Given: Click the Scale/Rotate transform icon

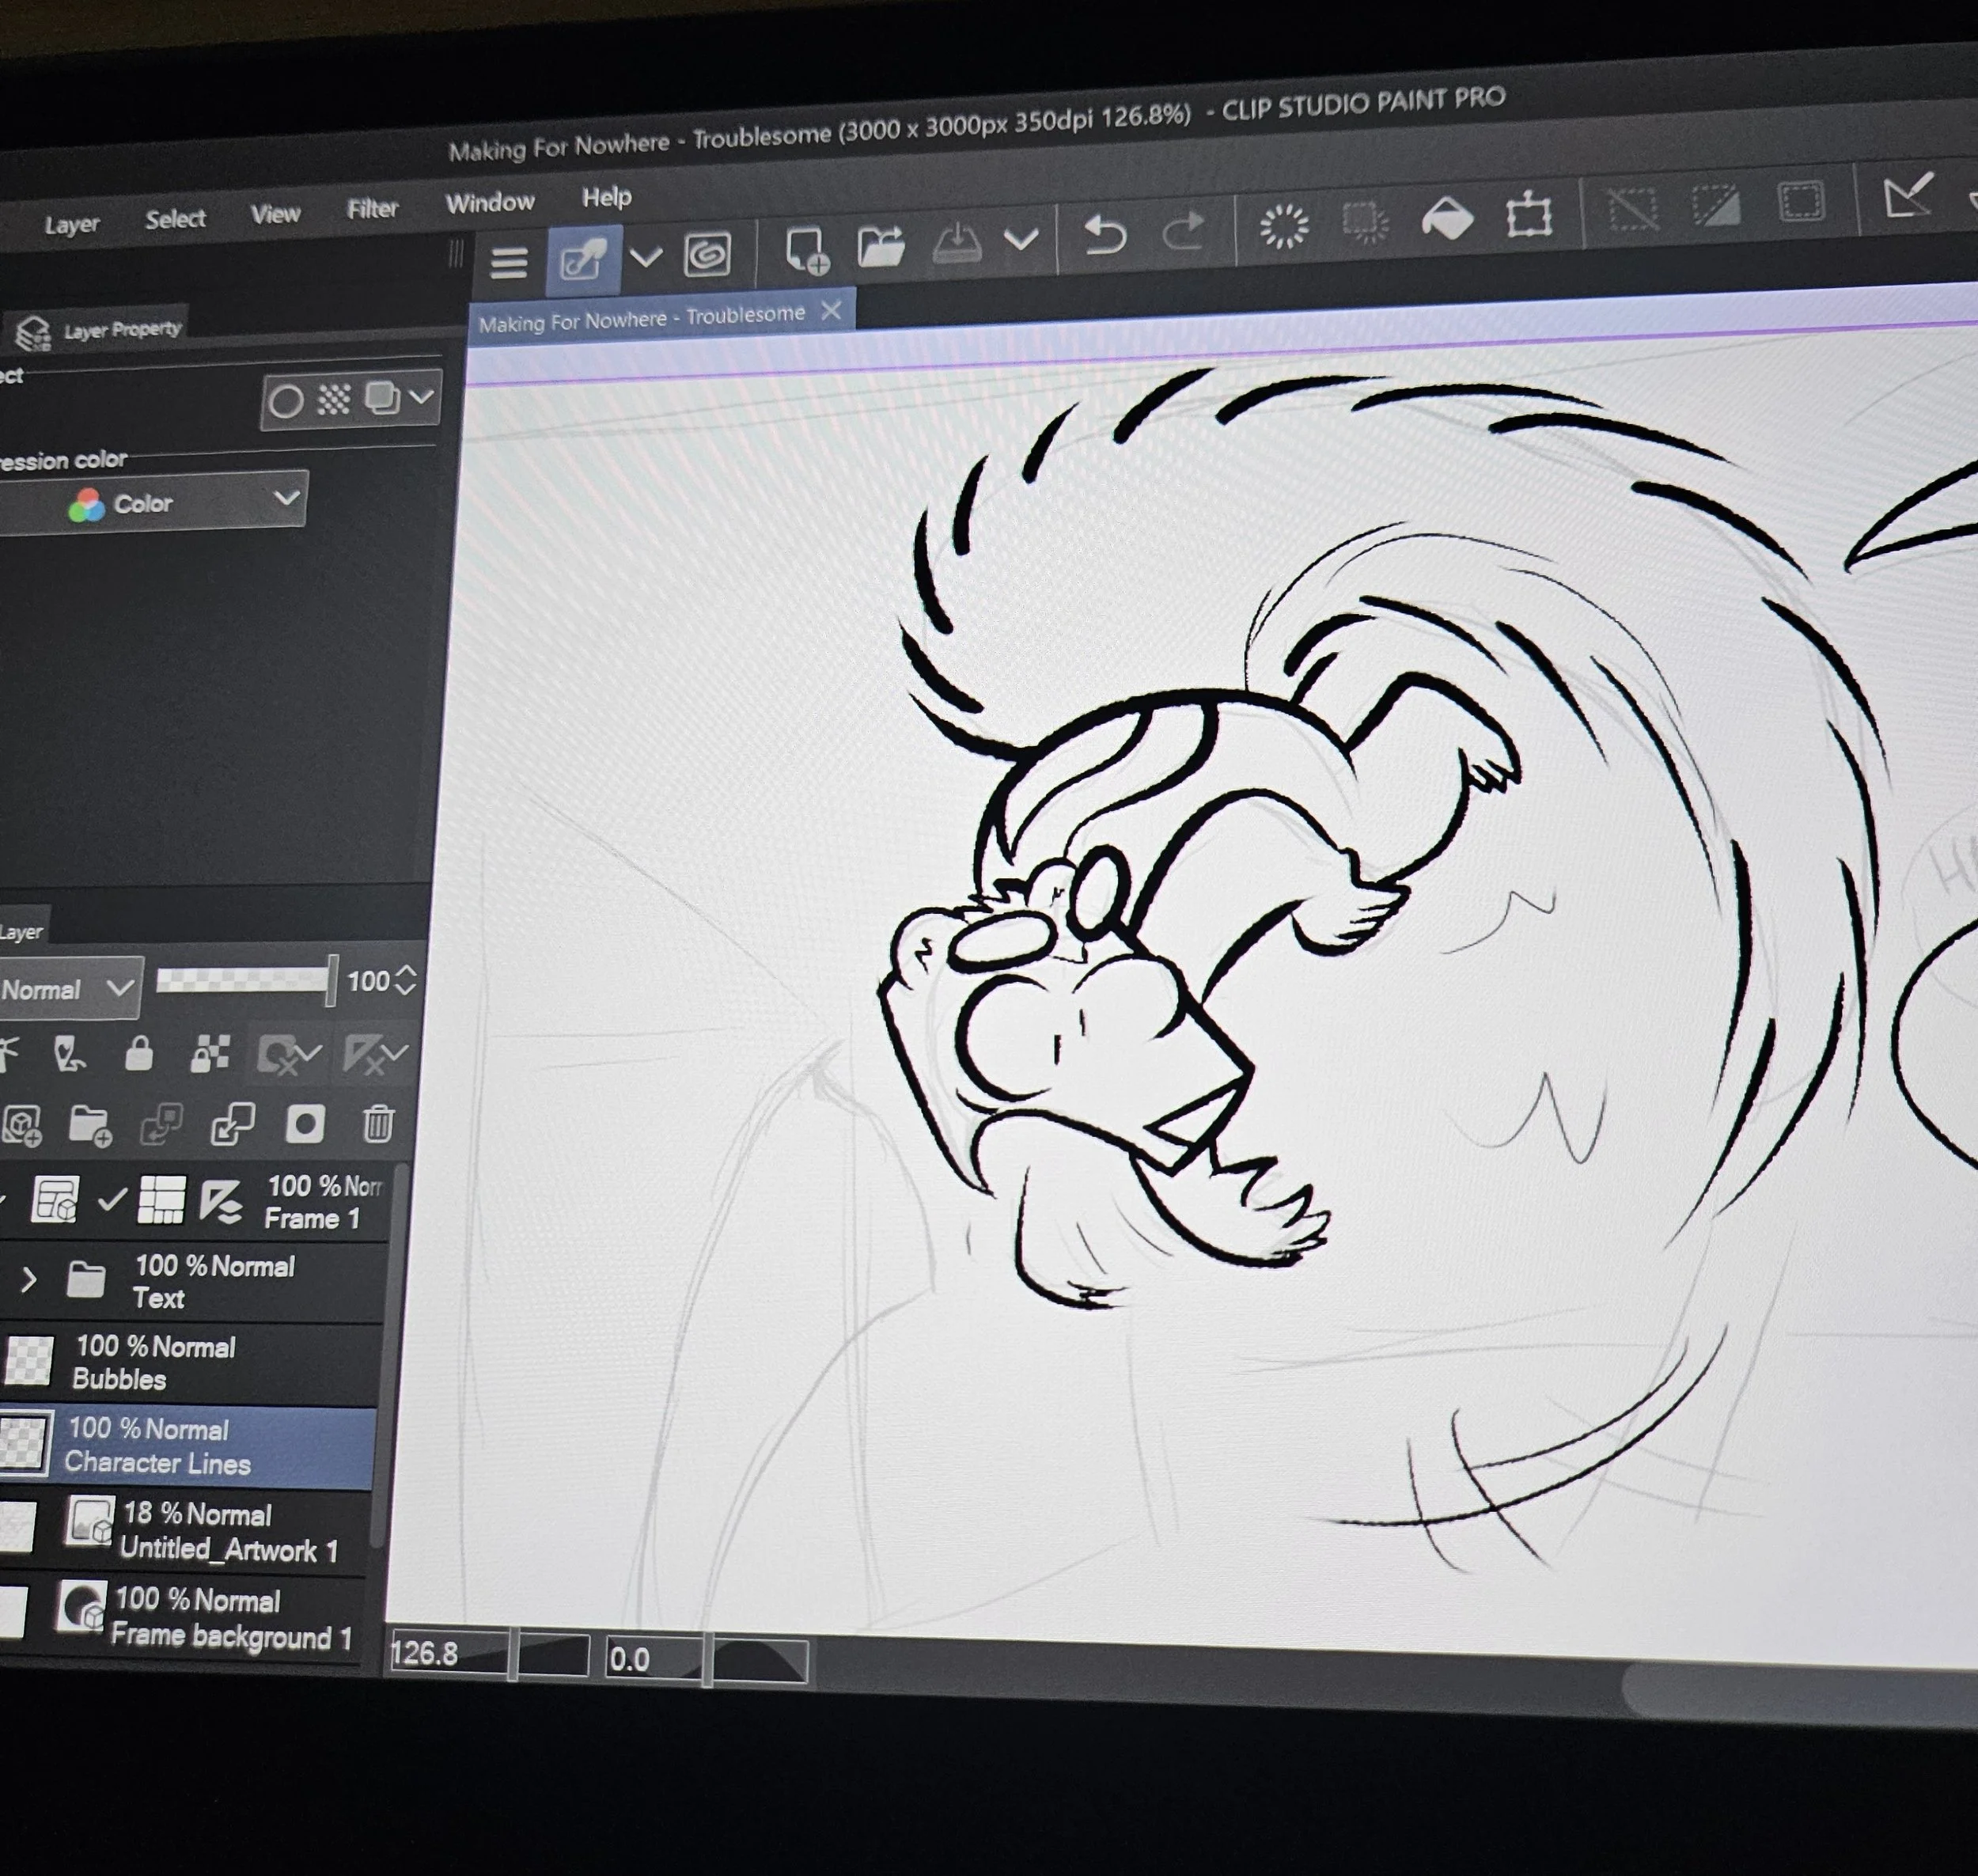Looking at the screenshot, I should point(1528,214).
